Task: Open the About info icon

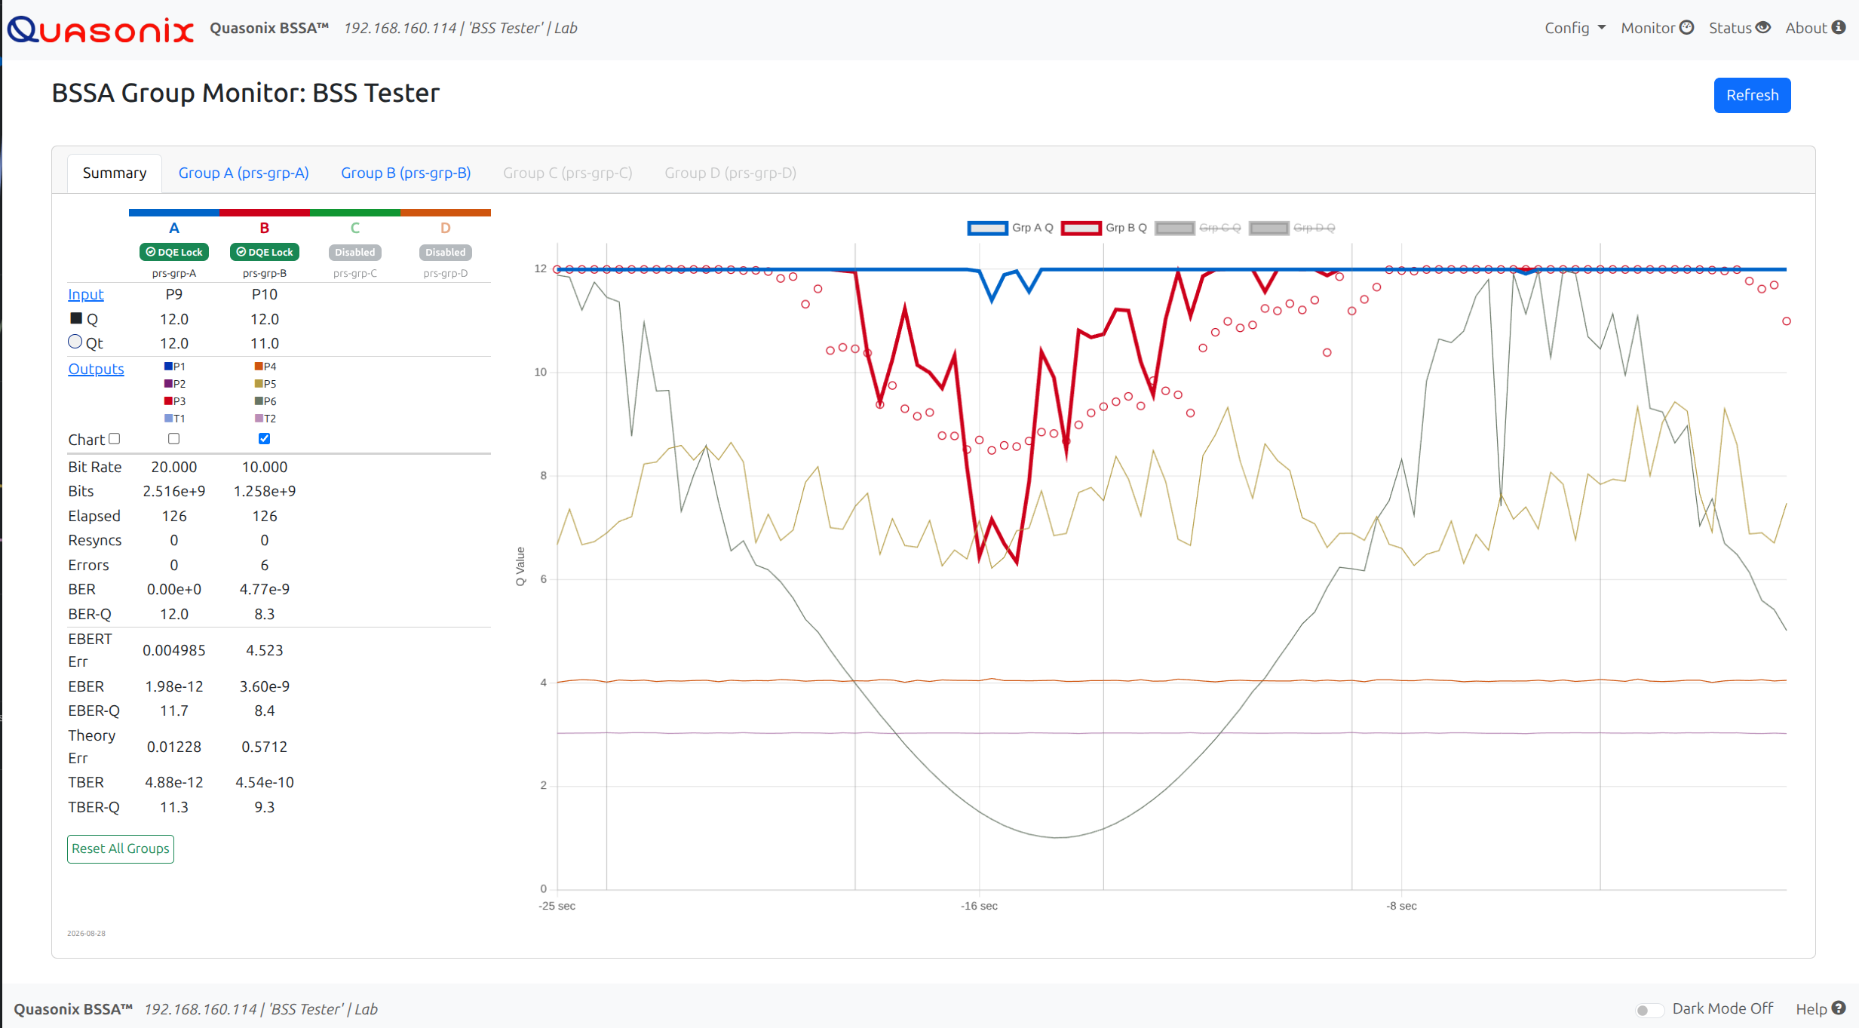Action: [1839, 28]
